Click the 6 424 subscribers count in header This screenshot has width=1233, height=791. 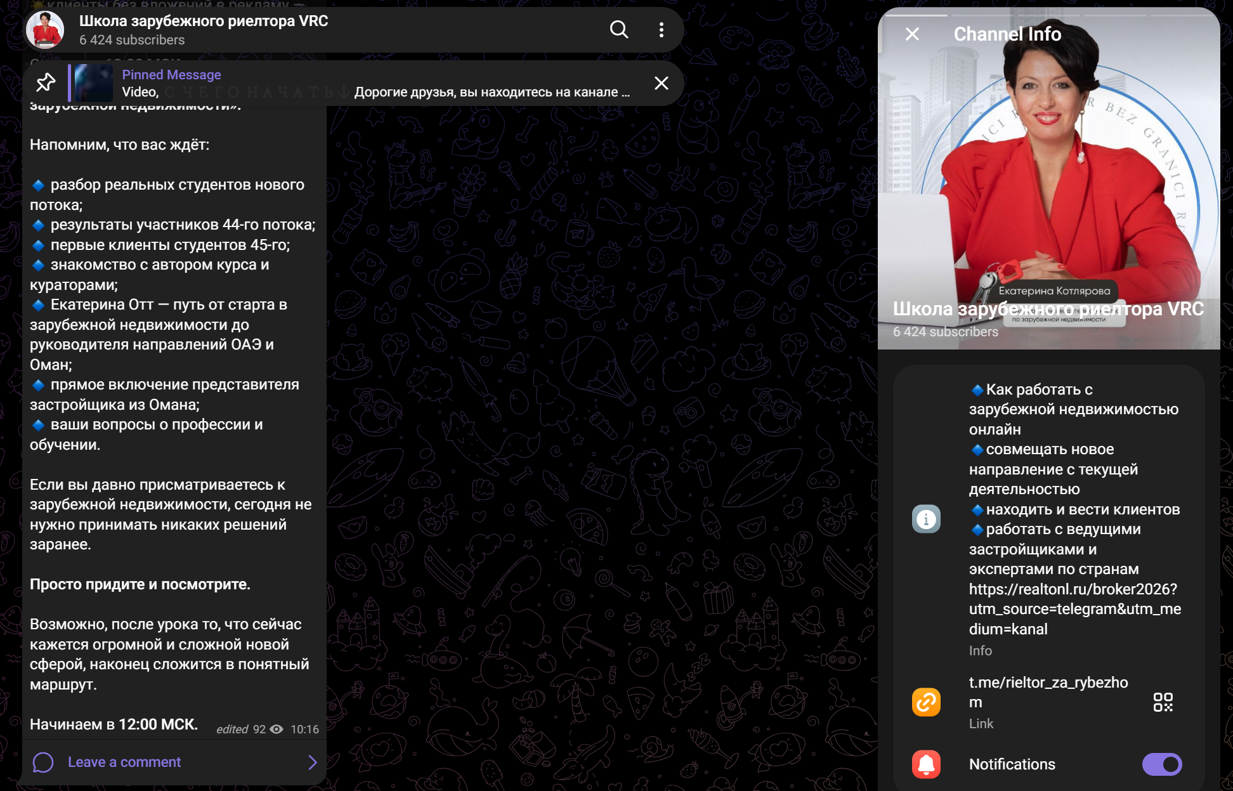[x=132, y=40]
